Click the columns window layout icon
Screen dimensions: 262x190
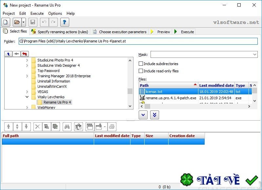[90, 127]
